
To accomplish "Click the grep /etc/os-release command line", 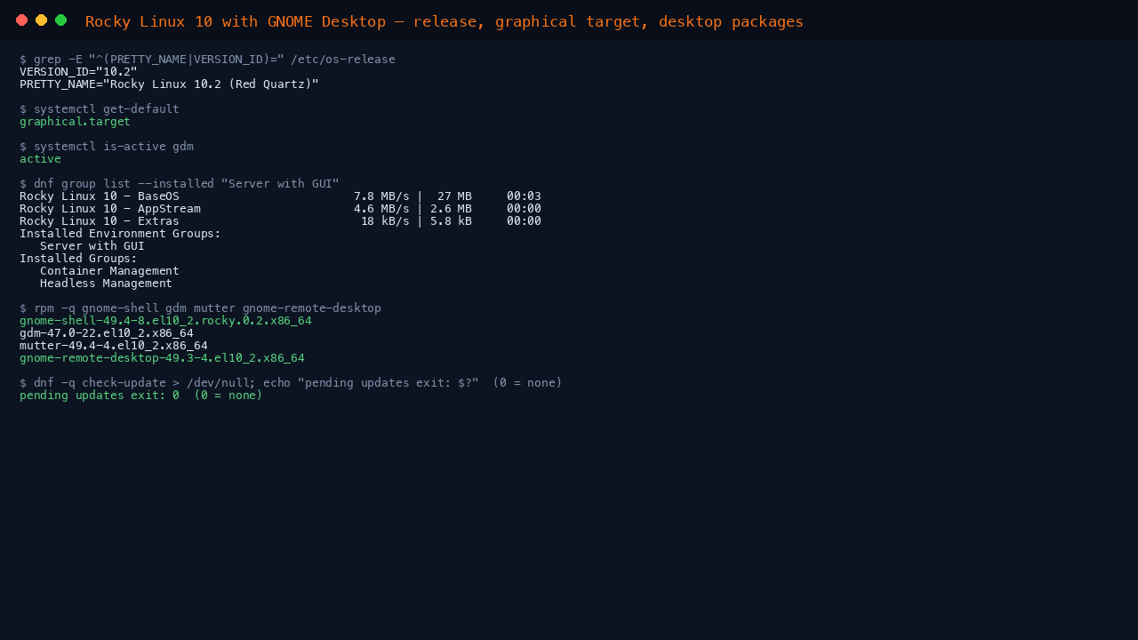I will [207, 60].
